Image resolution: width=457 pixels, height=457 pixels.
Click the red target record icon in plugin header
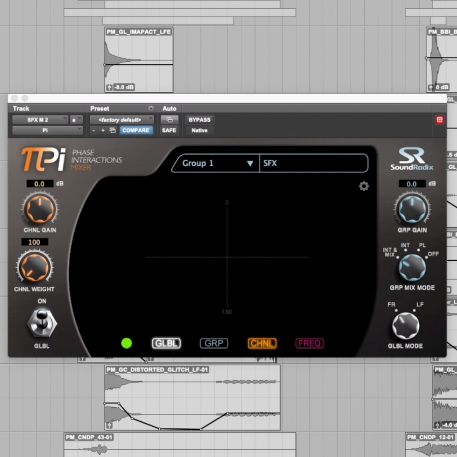tap(440, 119)
